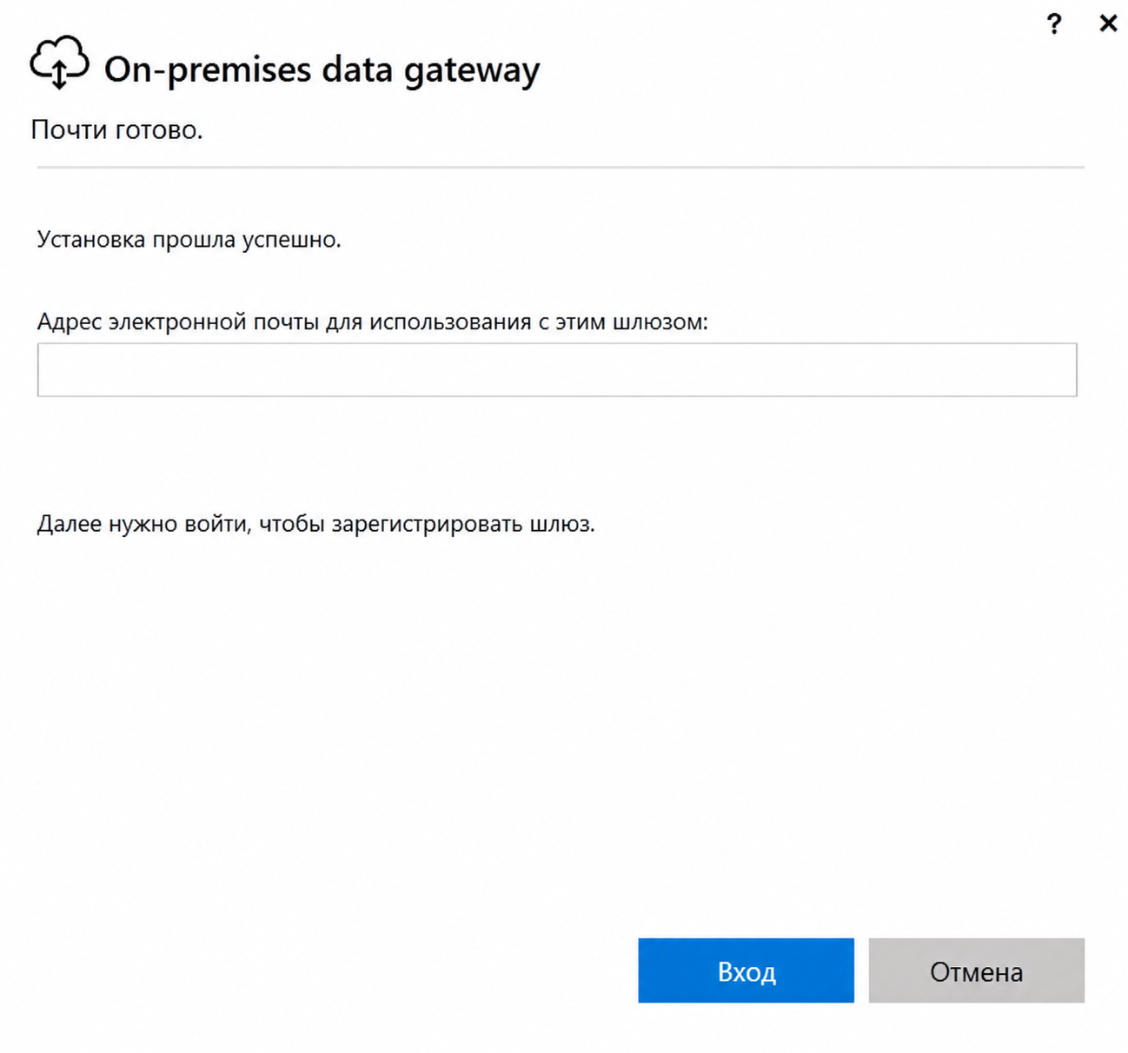Click the Отмена cancel button

click(977, 970)
